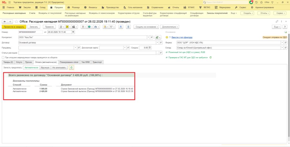Open the Администрирование section menu

(x=262, y=8)
